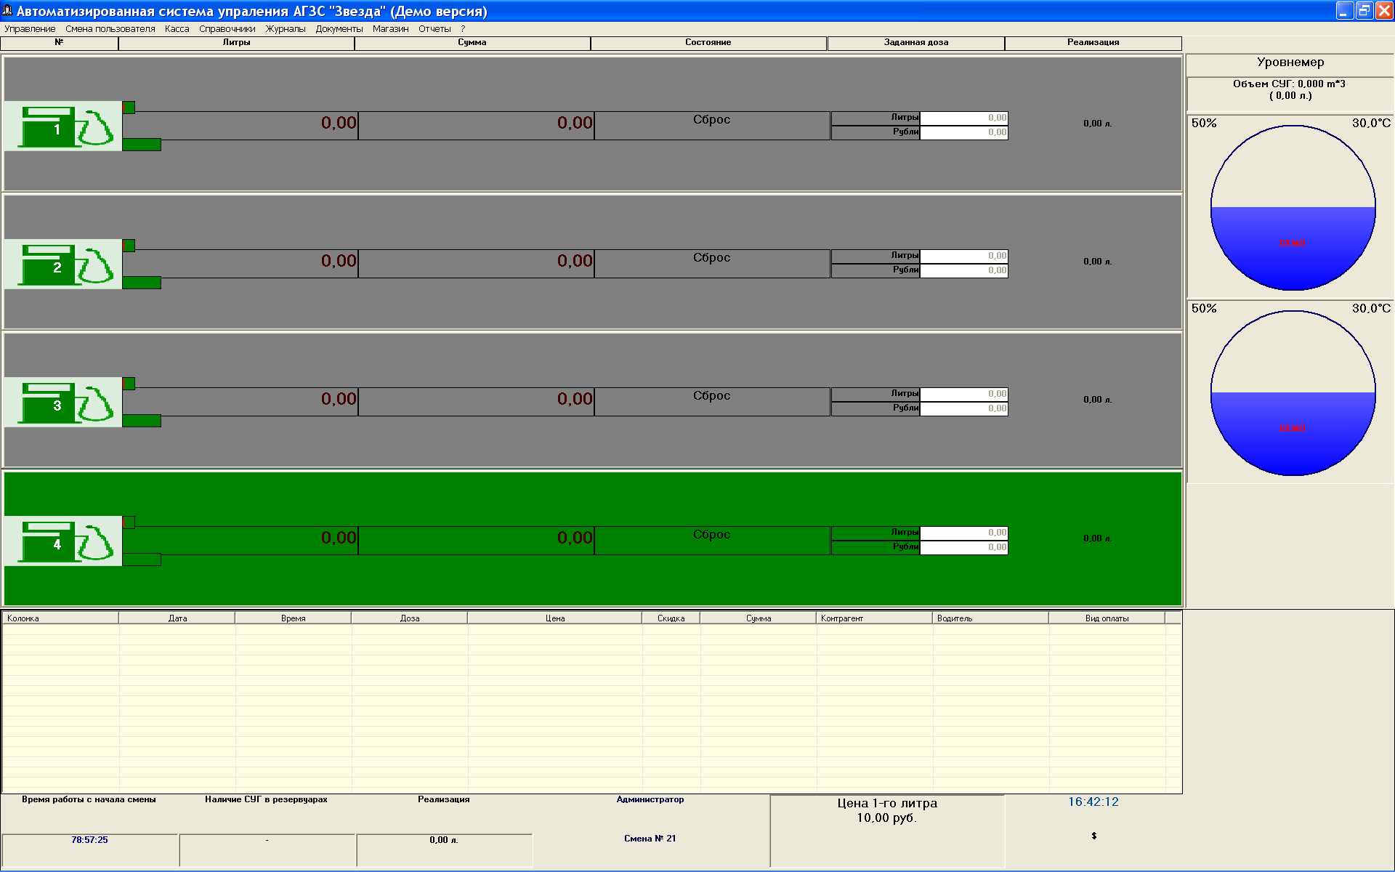Image resolution: width=1395 pixels, height=872 pixels.
Task: Click lower tank level gauge circle
Action: pos(1293,394)
